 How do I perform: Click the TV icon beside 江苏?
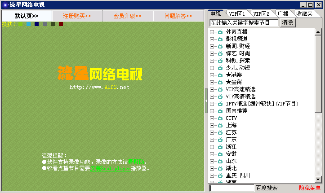220,132
